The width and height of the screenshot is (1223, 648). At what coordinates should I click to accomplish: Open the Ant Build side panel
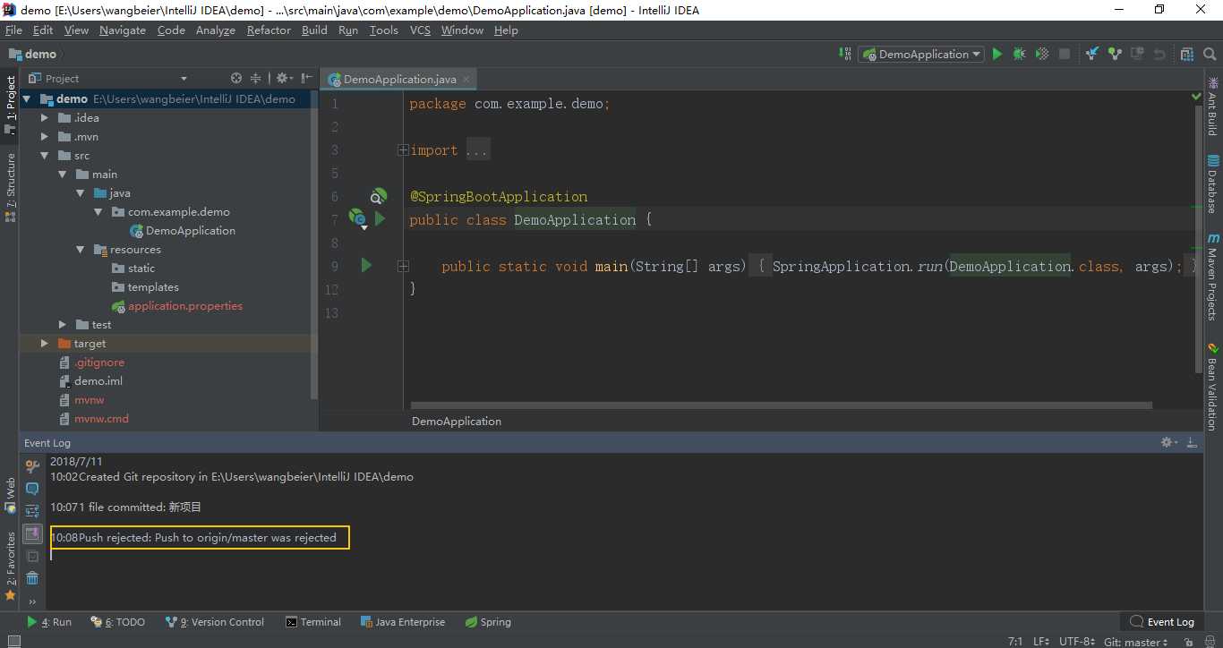coord(1213,106)
